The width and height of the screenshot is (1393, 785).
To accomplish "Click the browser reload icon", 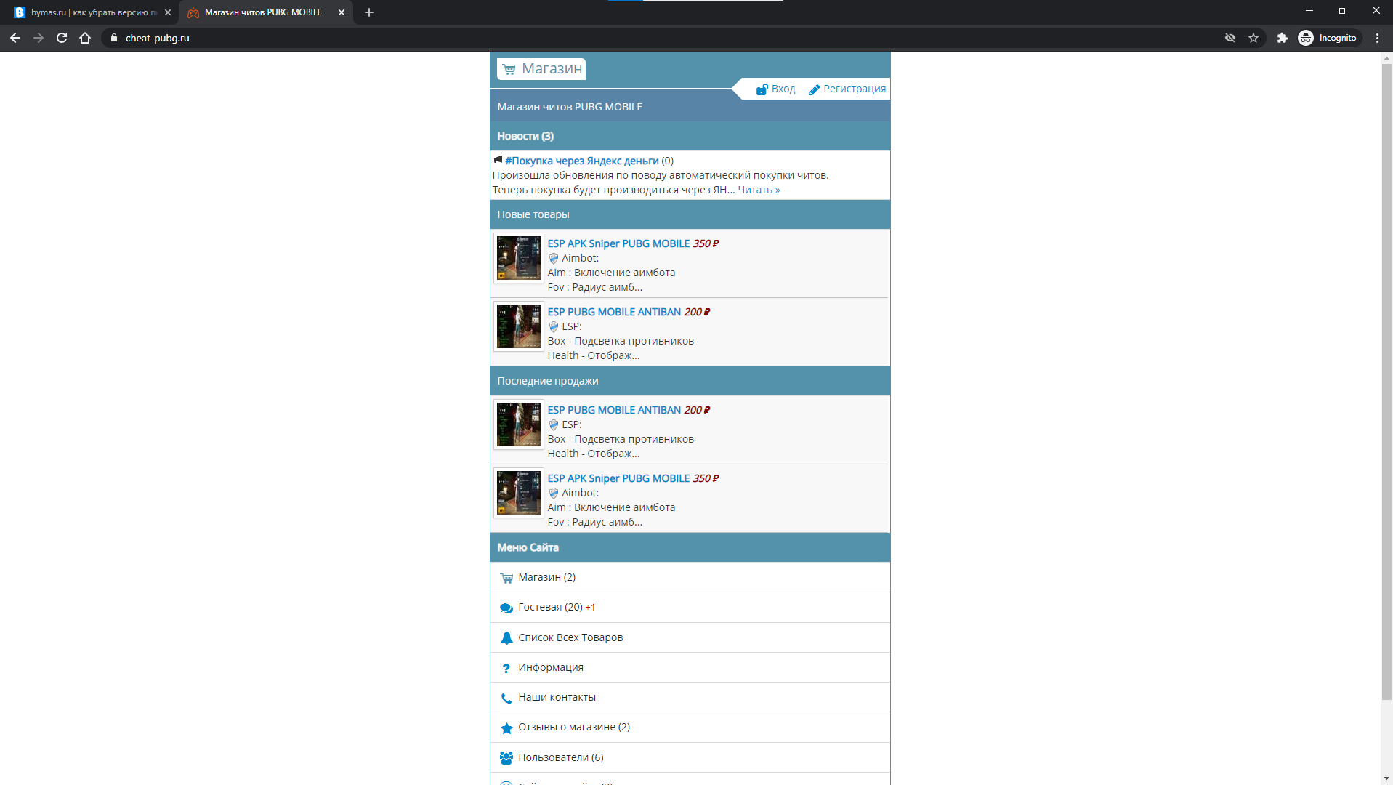I will 62,38.
